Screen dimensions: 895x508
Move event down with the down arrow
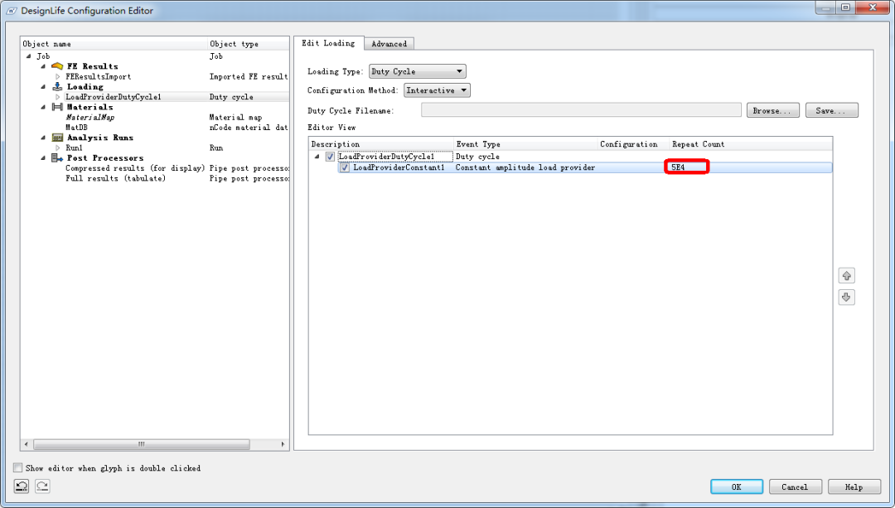(846, 297)
